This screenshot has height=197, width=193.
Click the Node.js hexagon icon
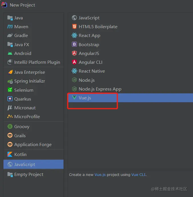point(74,80)
